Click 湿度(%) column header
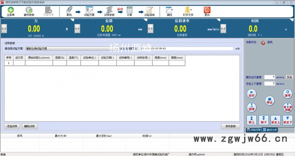 click(60, 58)
